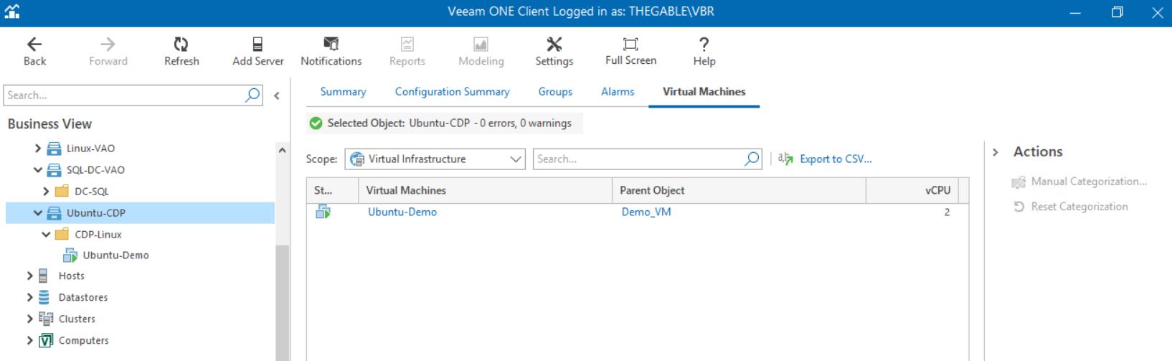Click the Refresh toolbar icon
The height and width of the screenshot is (361, 1172).
(x=181, y=44)
